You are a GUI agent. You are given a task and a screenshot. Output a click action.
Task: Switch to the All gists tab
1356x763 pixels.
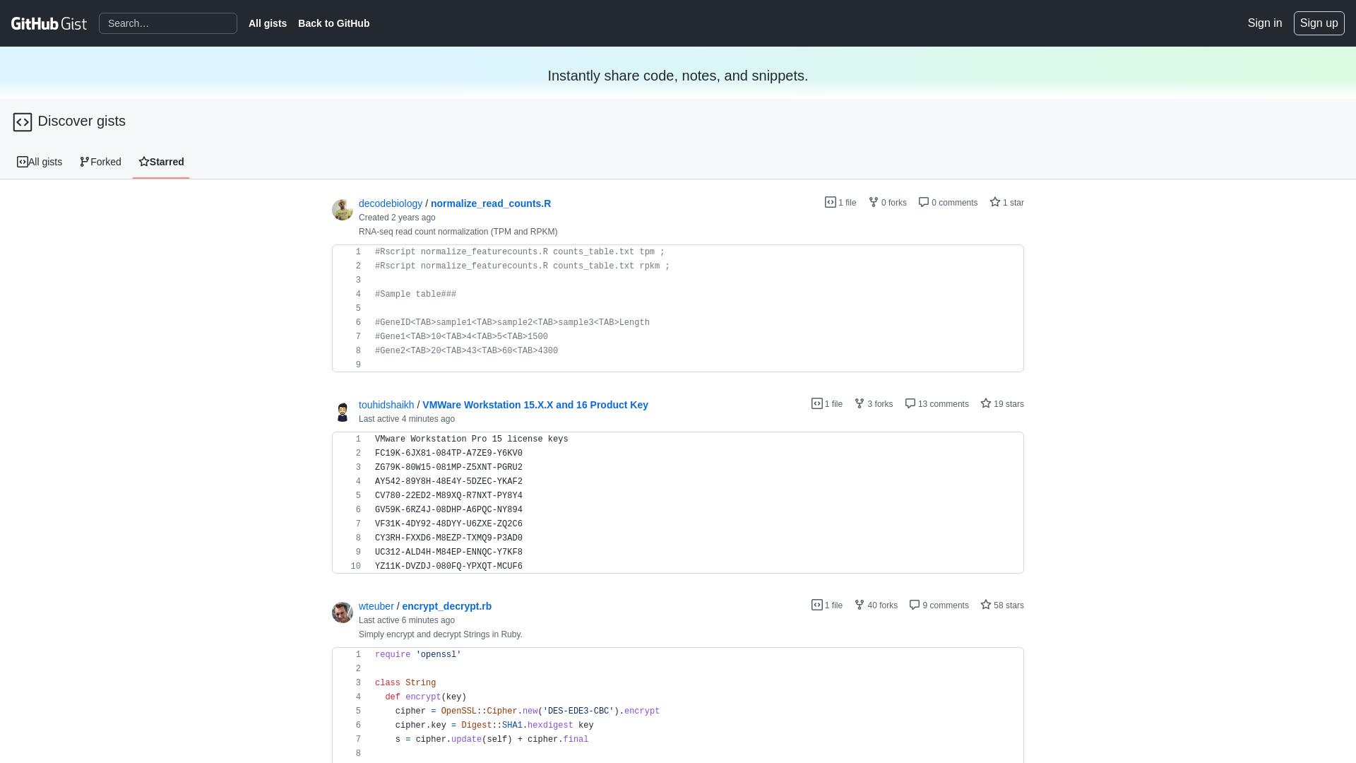40,162
